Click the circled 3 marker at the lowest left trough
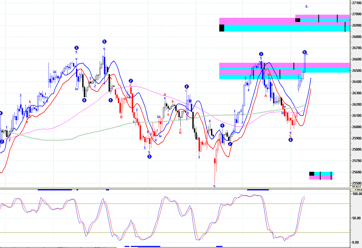Screen dimensions: 362x248 point(149,157)
